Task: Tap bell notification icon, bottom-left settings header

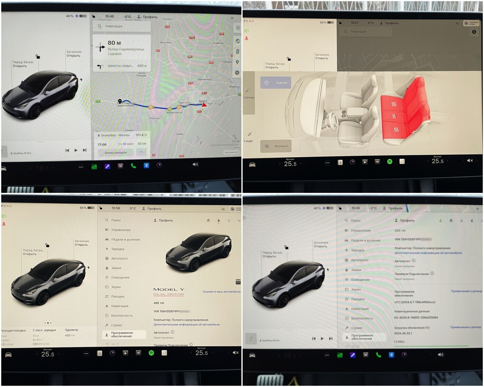Action: pyautogui.click(x=218, y=220)
